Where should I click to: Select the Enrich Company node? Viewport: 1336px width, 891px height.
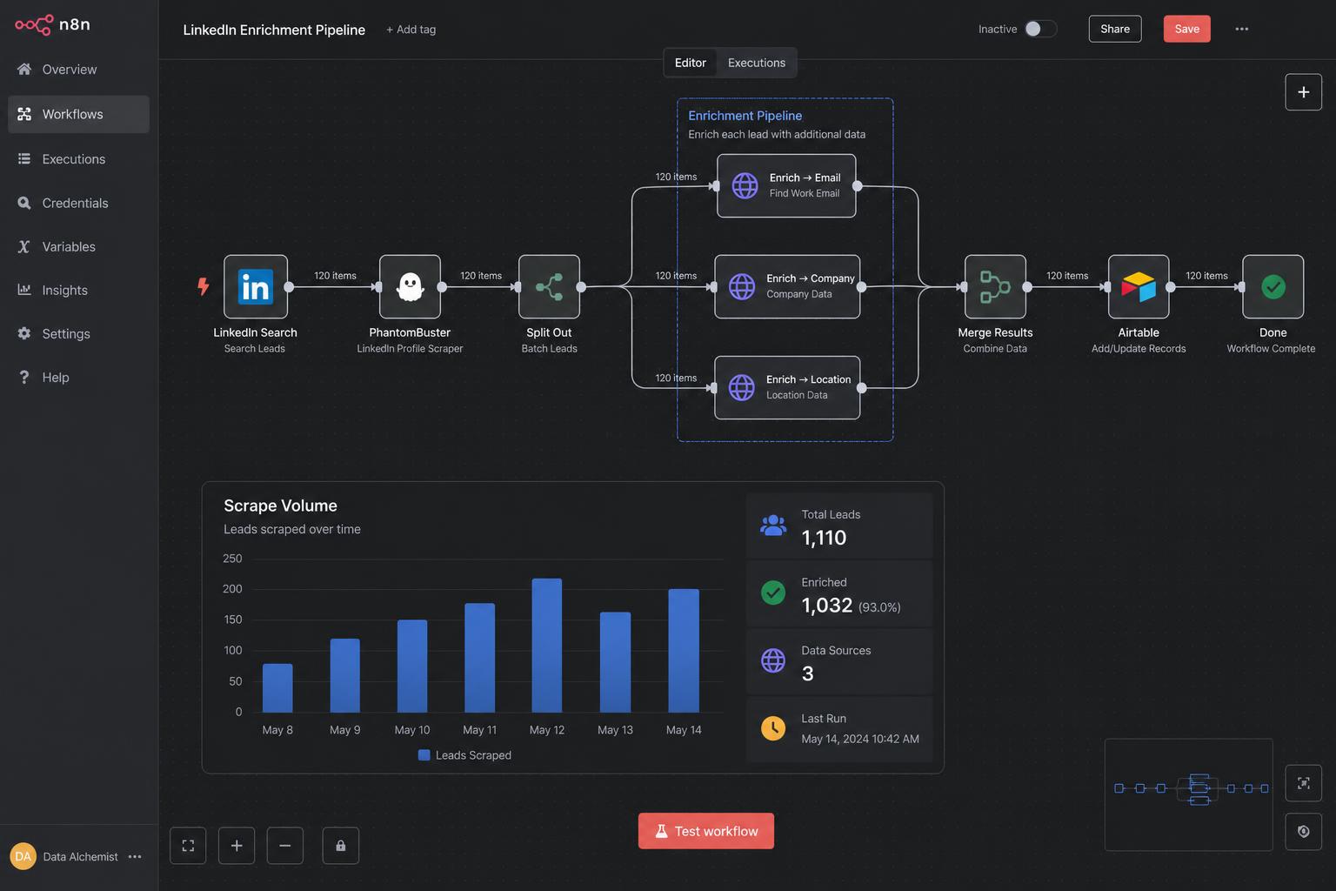pyautogui.click(x=787, y=286)
